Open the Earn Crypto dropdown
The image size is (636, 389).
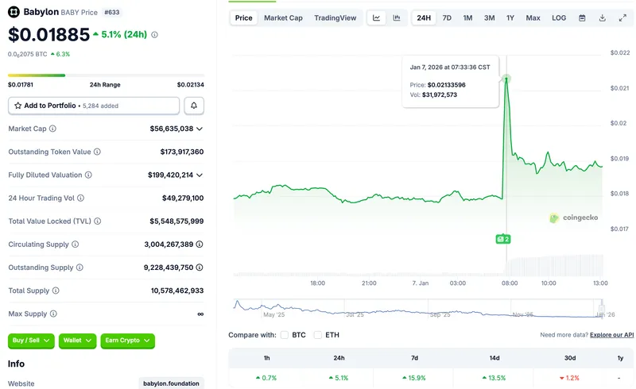(x=127, y=341)
